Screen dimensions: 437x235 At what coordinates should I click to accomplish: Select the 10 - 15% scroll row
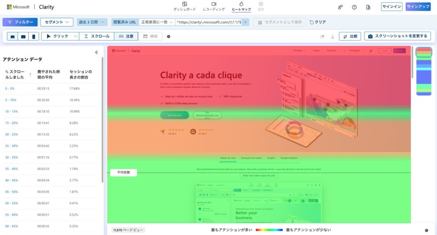coord(50,111)
